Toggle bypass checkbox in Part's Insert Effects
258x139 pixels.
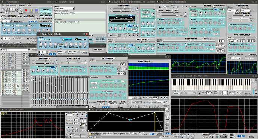[x=50, y=52]
